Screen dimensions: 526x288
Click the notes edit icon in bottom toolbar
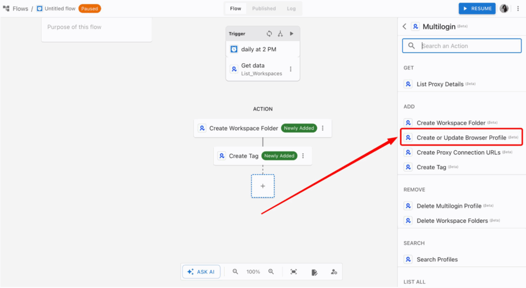[314, 272]
